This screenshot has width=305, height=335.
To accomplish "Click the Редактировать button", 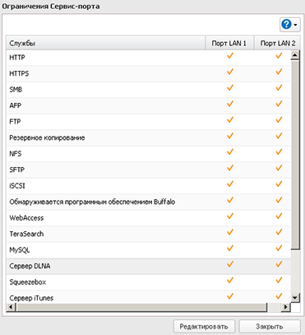I will 204,327.
